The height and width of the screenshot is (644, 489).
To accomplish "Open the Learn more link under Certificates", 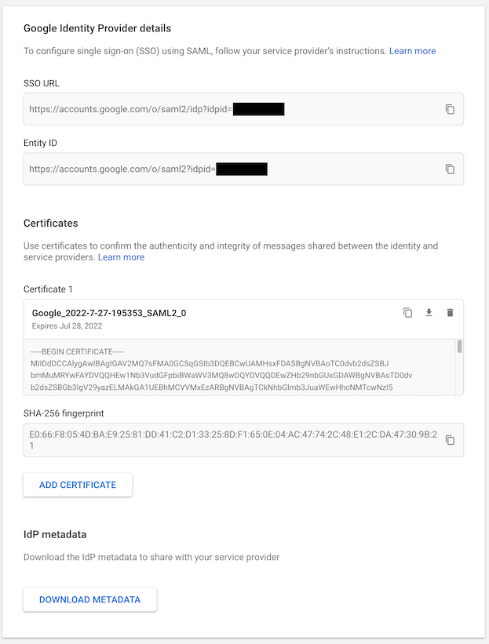I will (121, 257).
